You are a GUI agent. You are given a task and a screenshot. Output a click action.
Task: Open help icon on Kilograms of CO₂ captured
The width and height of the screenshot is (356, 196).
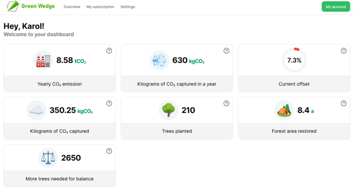pos(109,103)
